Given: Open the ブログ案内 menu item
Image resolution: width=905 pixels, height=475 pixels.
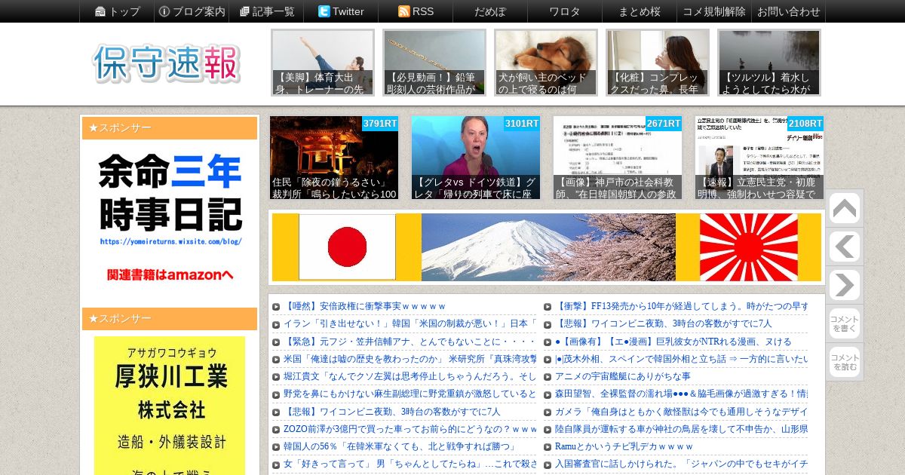Looking at the screenshot, I should tap(192, 11).
